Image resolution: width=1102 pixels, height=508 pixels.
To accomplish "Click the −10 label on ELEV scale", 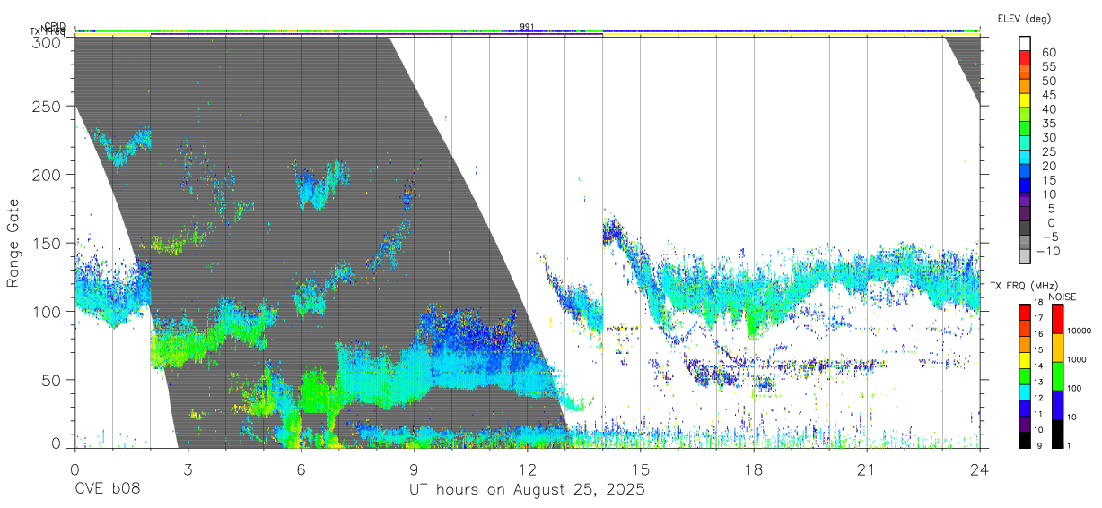I will 1046,250.
